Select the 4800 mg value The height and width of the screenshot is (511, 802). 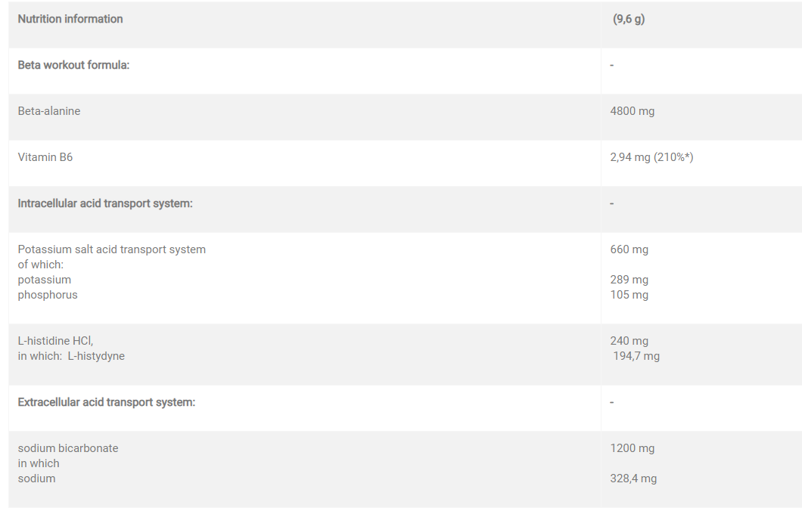coord(633,111)
